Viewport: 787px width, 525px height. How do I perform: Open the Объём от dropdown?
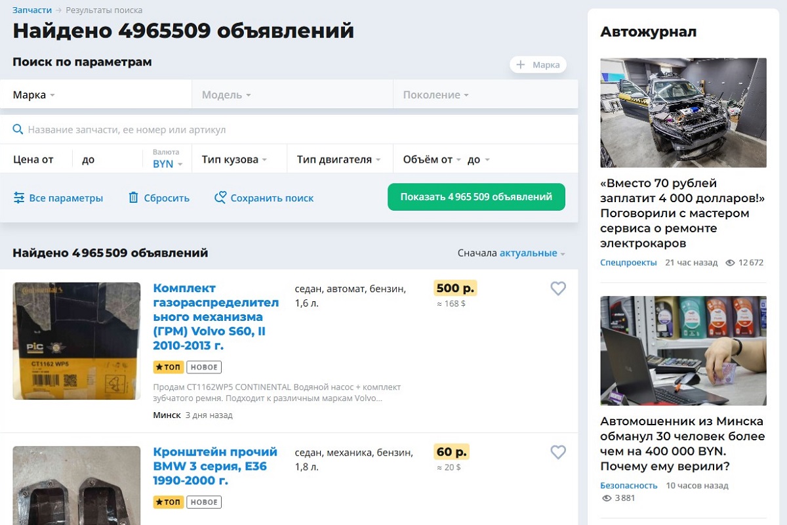(x=432, y=159)
